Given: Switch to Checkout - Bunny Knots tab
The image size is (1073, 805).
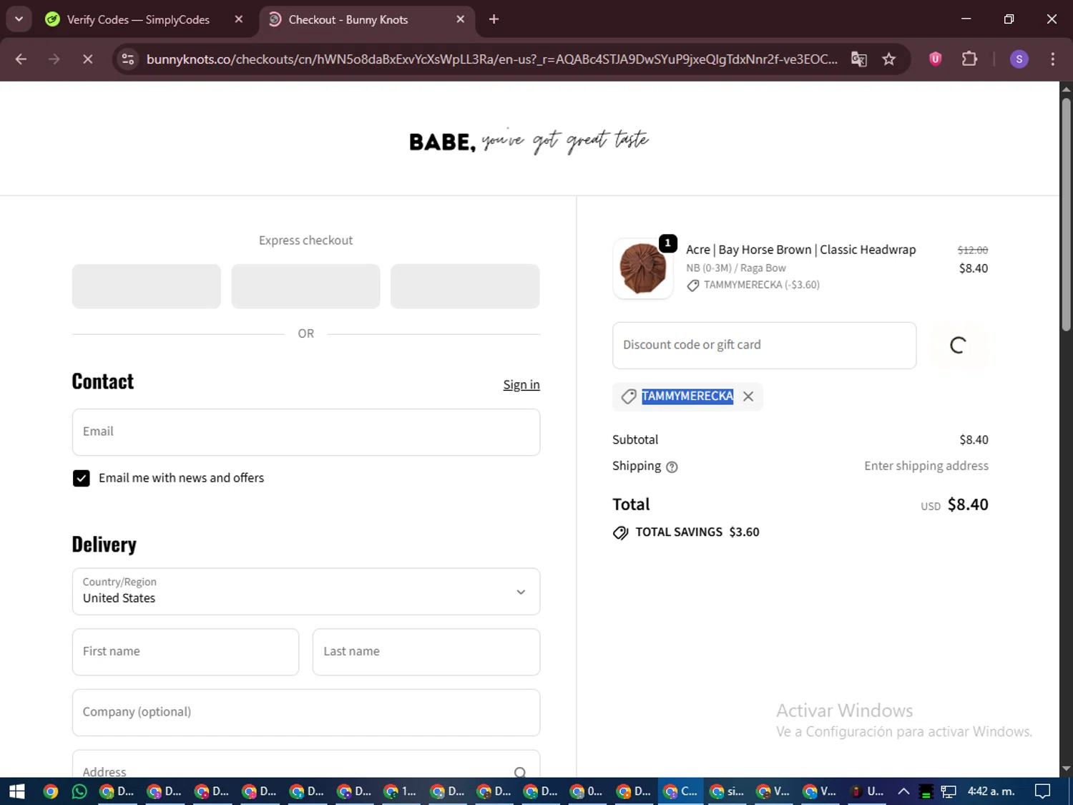Looking at the screenshot, I should tap(348, 19).
